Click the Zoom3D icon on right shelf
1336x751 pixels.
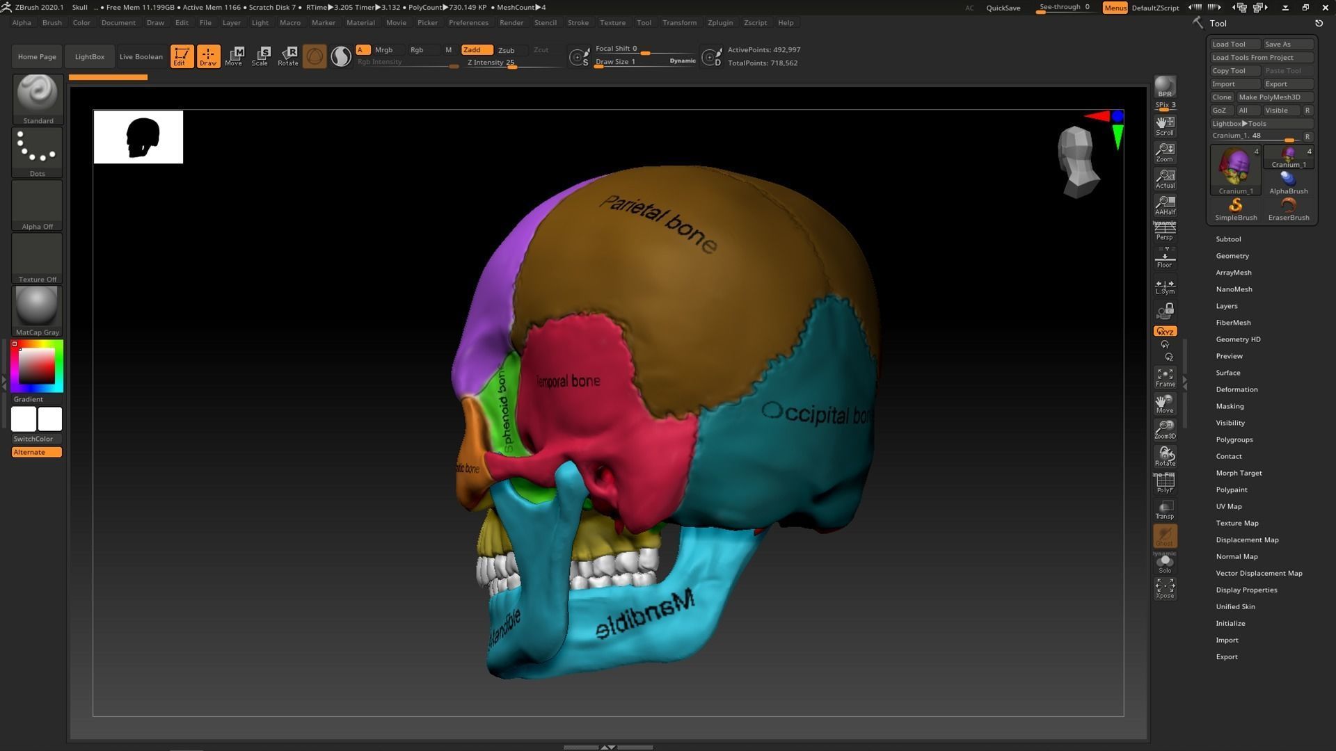[x=1165, y=429]
